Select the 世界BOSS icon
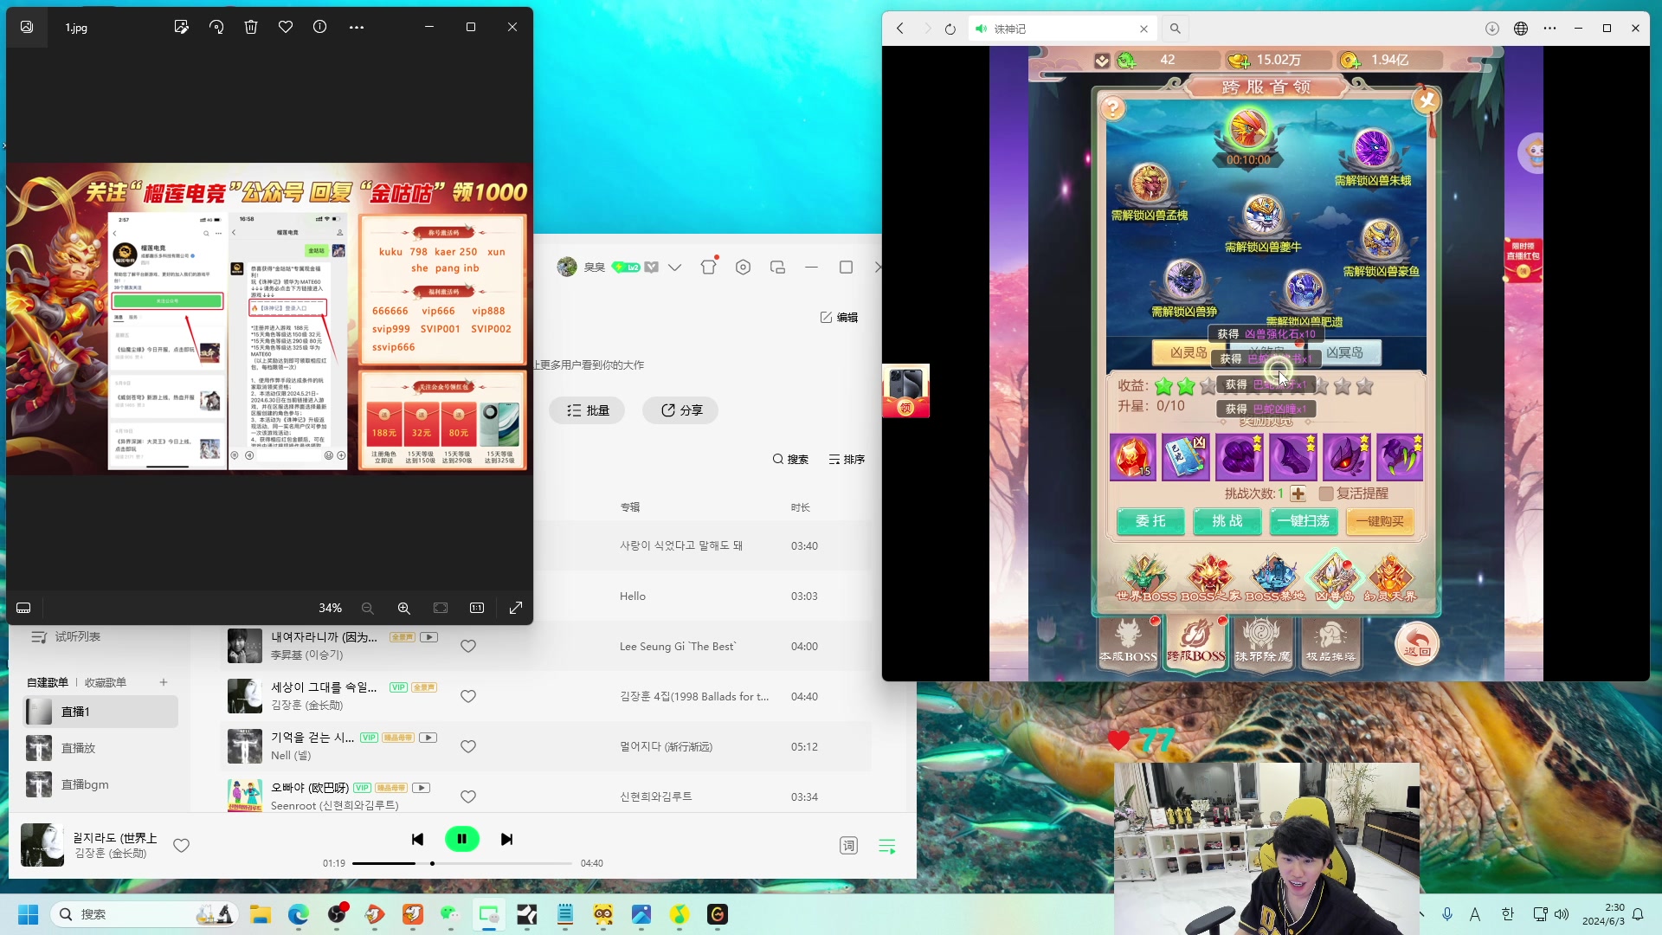Image resolution: width=1662 pixels, height=935 pixels. pyautogui.click(x=1145, y=578)
